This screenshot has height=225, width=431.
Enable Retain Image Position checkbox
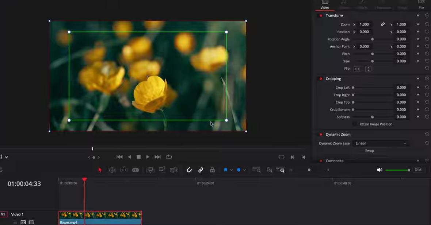(x=355, y=124)
